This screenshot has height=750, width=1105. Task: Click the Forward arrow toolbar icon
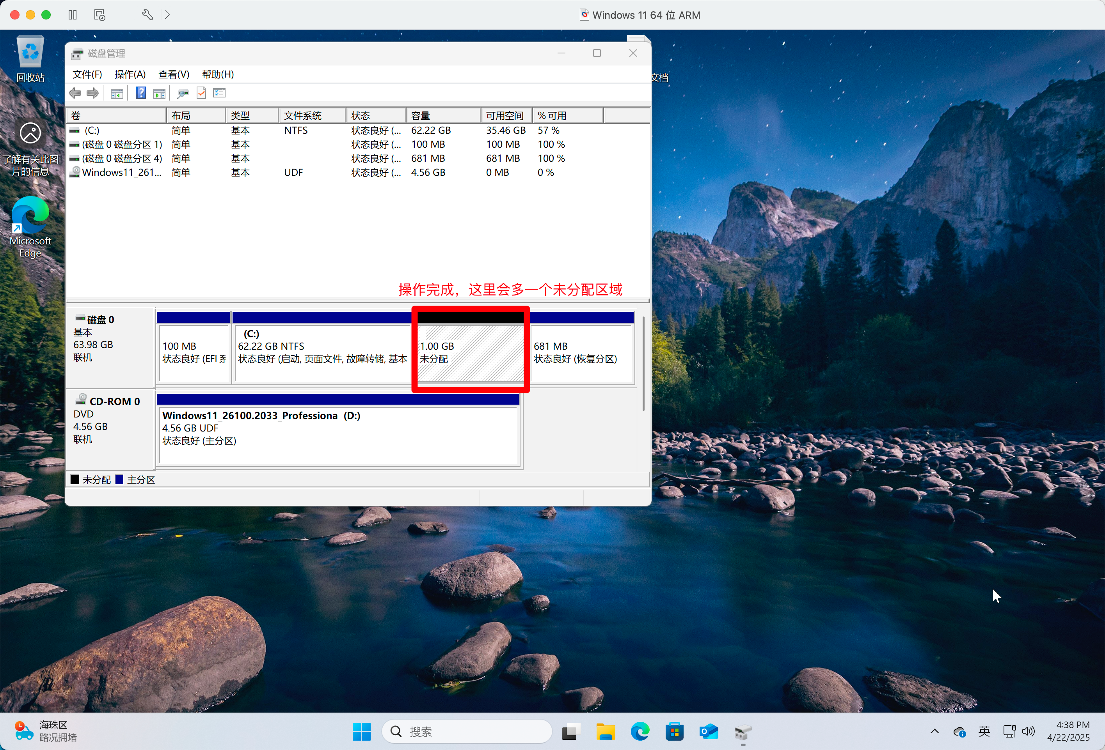(93, 94)
